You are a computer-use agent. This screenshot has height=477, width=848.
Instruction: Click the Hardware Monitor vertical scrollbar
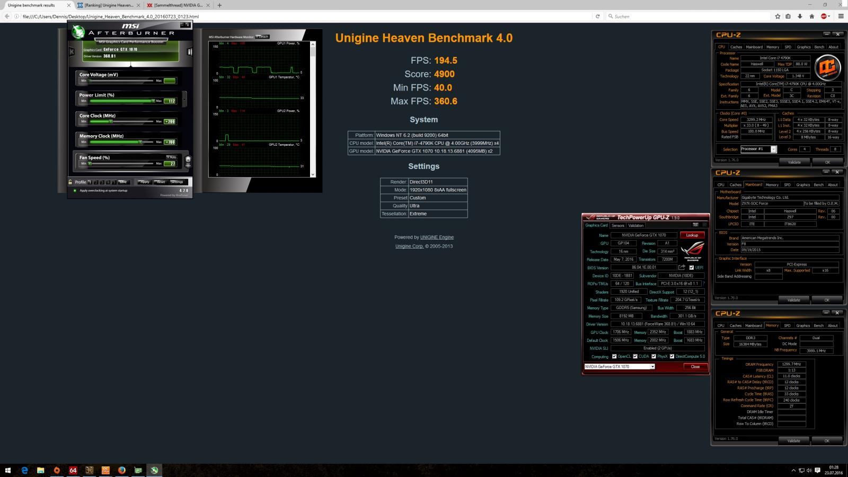pos(313,108)
